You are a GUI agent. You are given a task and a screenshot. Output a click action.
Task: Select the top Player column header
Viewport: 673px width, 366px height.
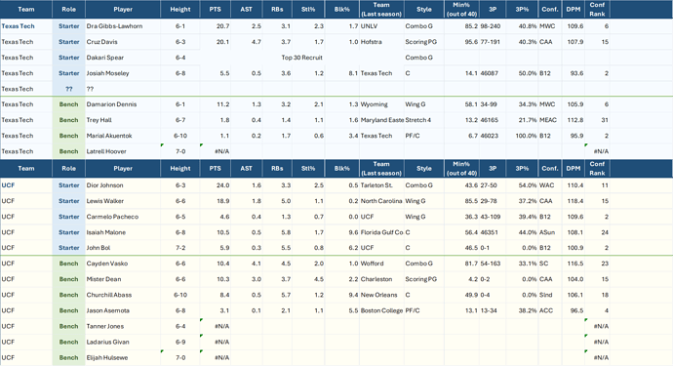point(123,9)
